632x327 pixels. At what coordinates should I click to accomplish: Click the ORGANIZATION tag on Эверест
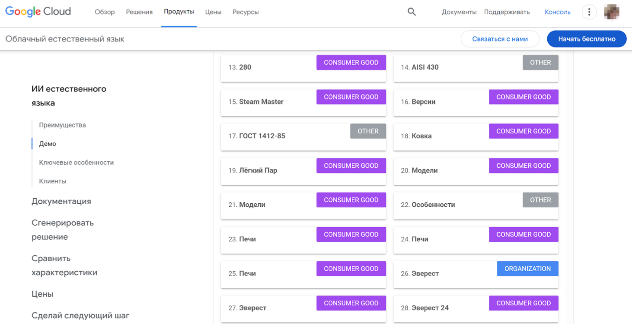click(527, 269)
